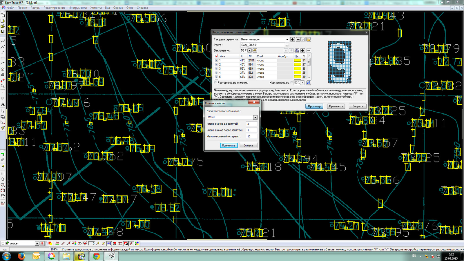Open the 'Растры' menu
Viewport: 464px width, 261px height.
click(x=35, y=8)
